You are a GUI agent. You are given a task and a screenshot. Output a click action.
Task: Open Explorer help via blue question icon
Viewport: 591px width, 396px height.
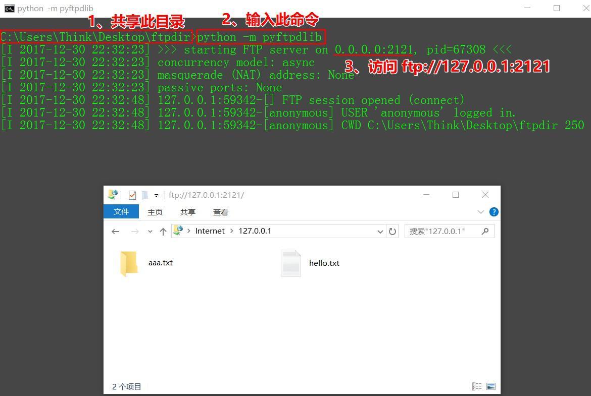pyautogui.click(x=494, y=212)
